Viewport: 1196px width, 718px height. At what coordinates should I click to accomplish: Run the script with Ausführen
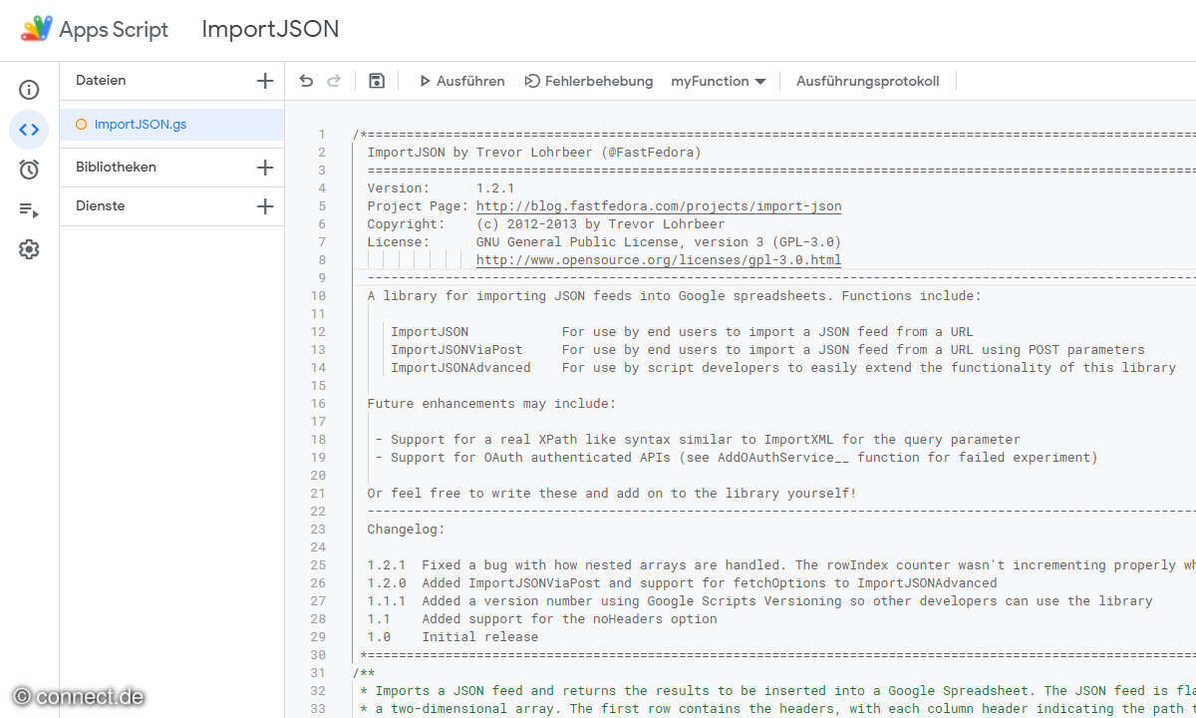pyautogui.click(x=461, y=81)
